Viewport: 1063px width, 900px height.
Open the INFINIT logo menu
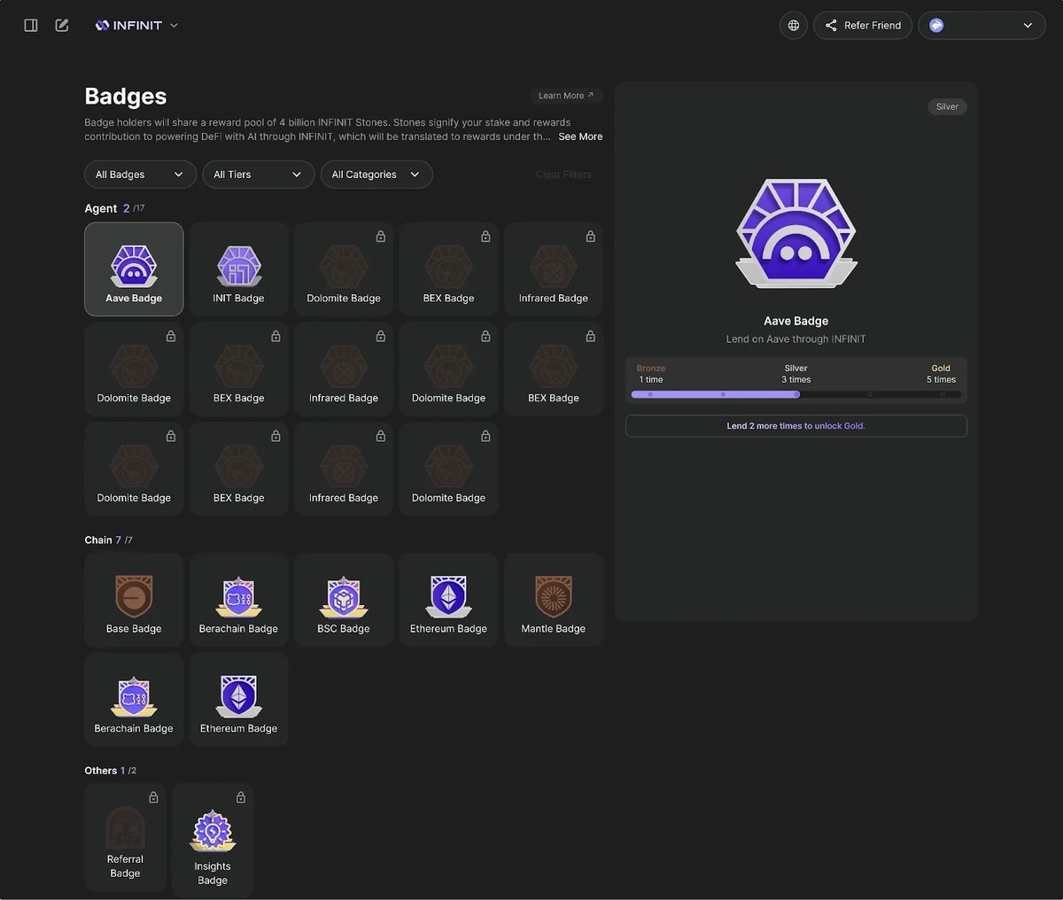[137, 26]
